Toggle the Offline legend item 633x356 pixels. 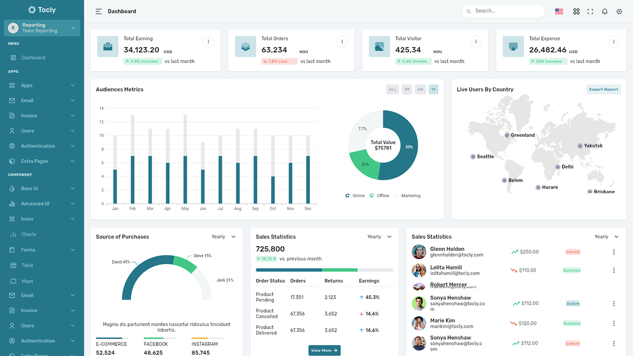point(379,195)
